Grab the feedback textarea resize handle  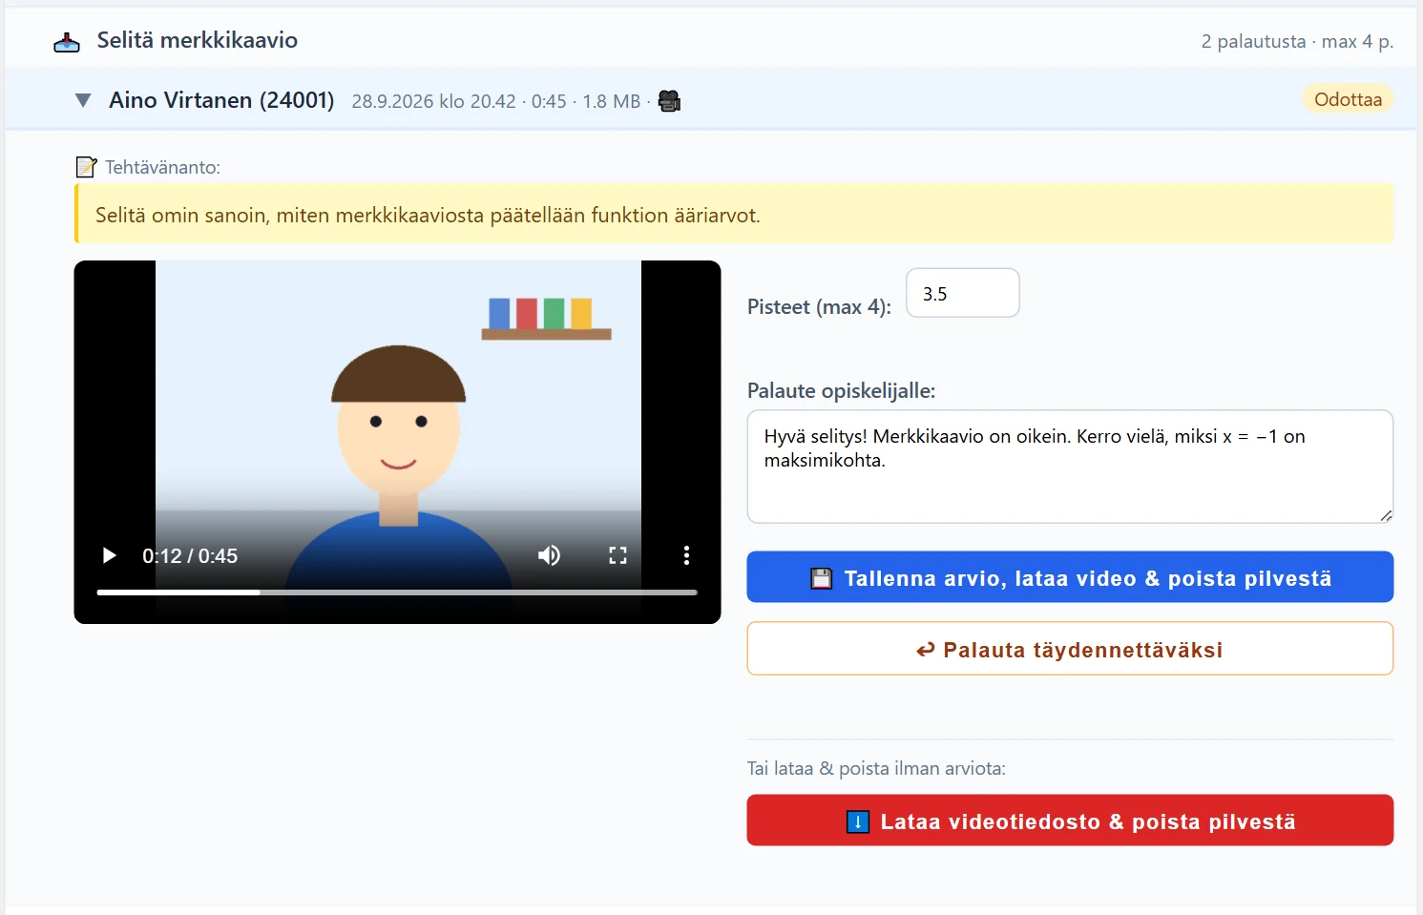click(1386, 515)
